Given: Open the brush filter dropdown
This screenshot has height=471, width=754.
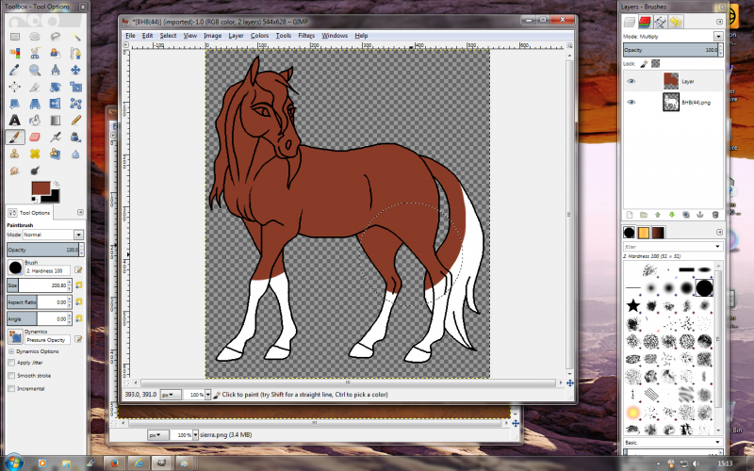Looking at the screenshot, I should coord(718,247).
